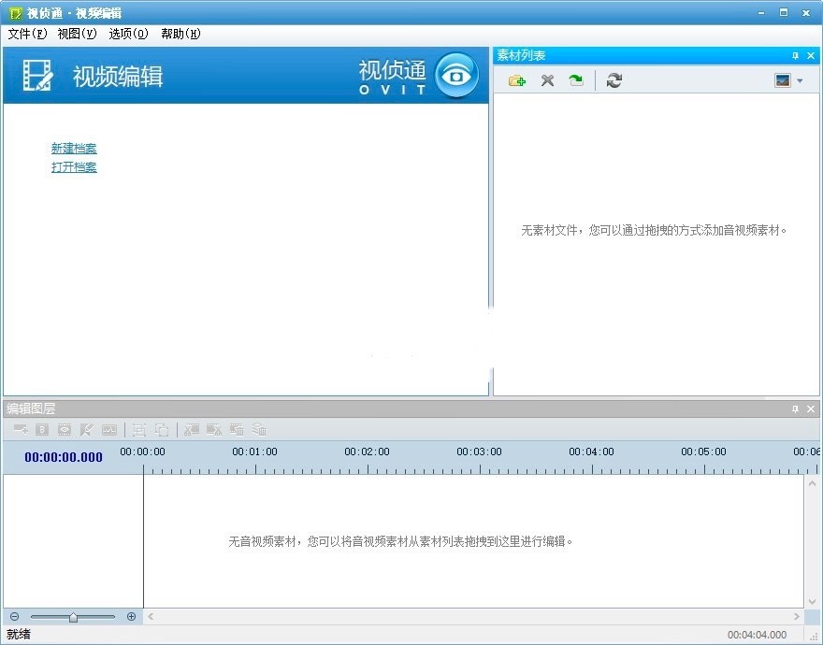This screenshot has width=823, height=645.
Task: Maximize the 视侦通 window
Action: (784, 12)
